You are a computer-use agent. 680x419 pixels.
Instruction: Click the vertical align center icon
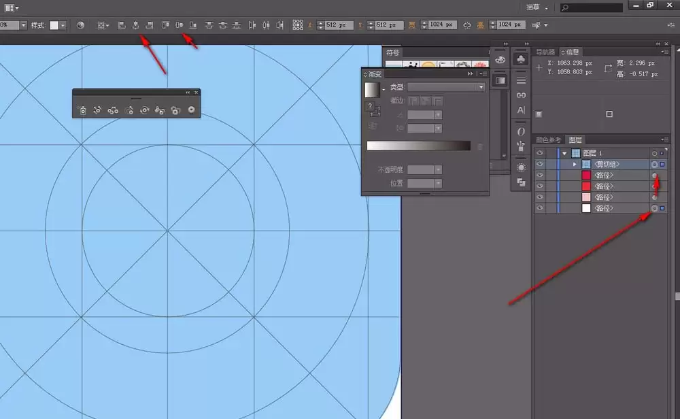click(179, 25)
